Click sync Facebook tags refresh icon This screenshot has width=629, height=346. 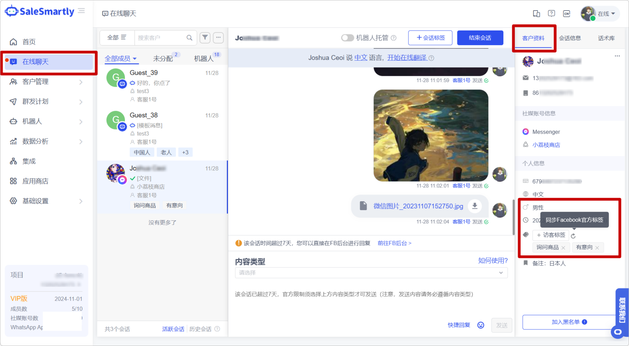[573, 236]
